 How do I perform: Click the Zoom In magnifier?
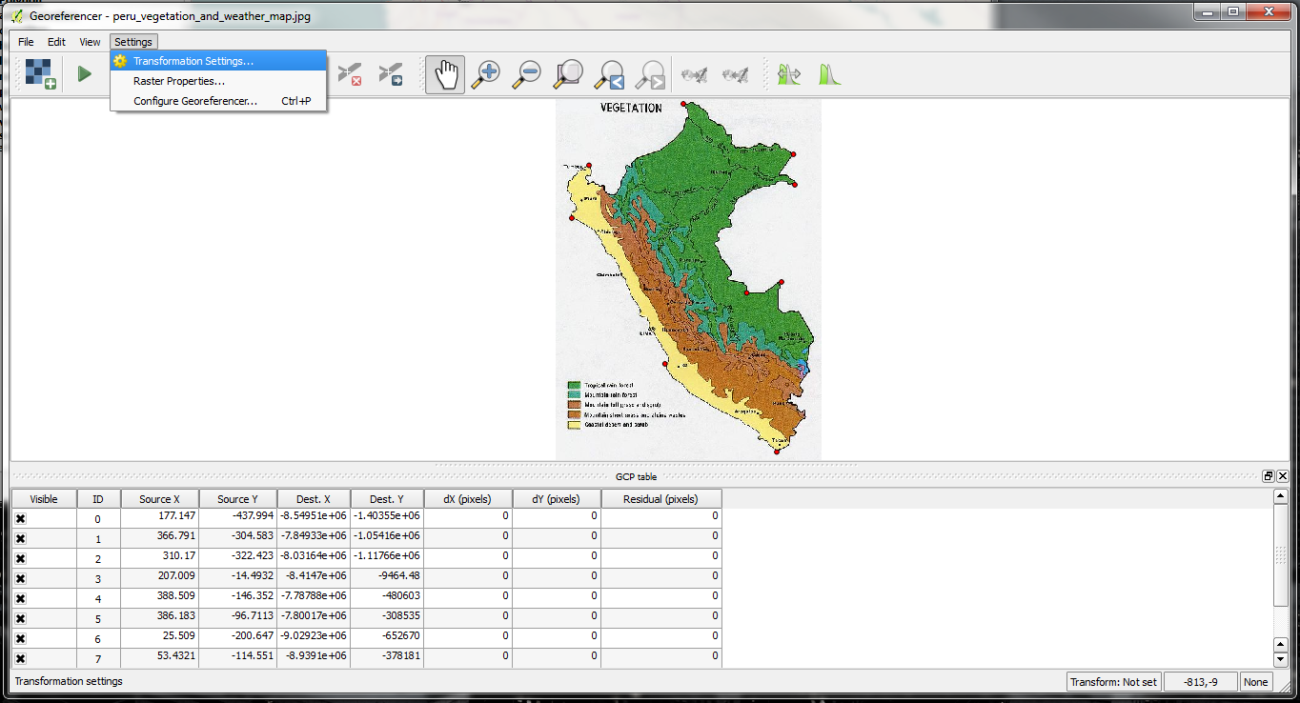[486, 74]
